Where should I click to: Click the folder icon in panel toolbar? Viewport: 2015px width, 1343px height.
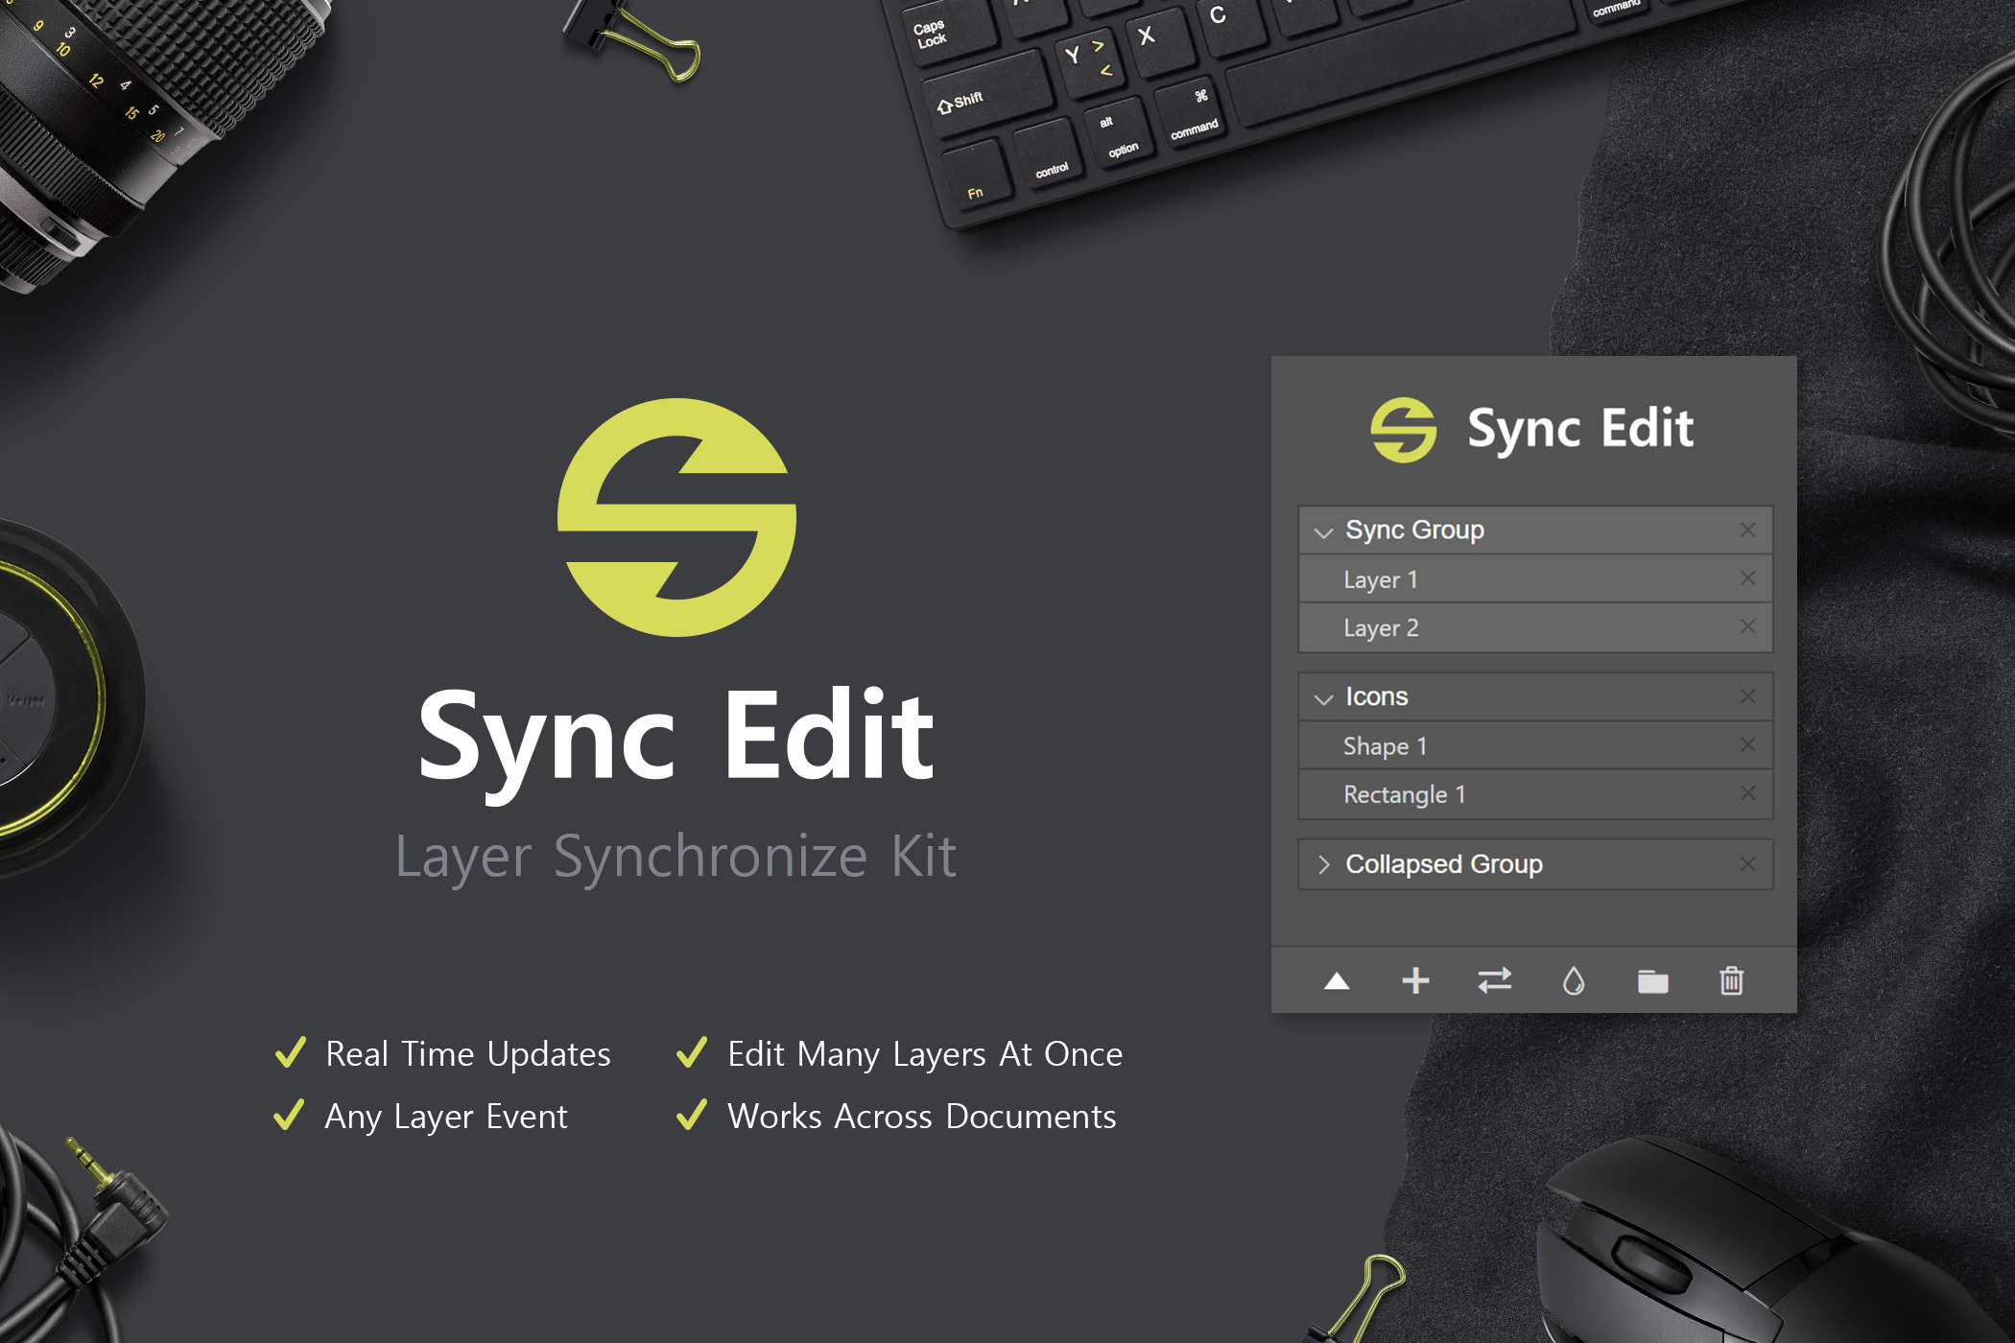pyautogui.click(x=1652, y=981)
